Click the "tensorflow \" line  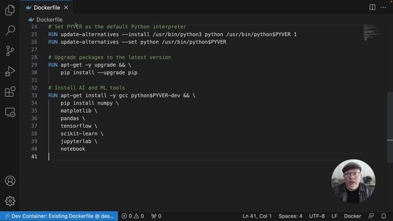pyautogui.click(x=79, y=126)
